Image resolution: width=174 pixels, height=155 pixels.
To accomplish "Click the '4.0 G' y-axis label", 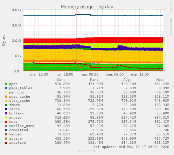I will coord(16,10).
